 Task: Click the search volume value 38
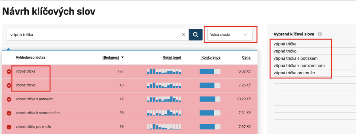click(121, 113)
